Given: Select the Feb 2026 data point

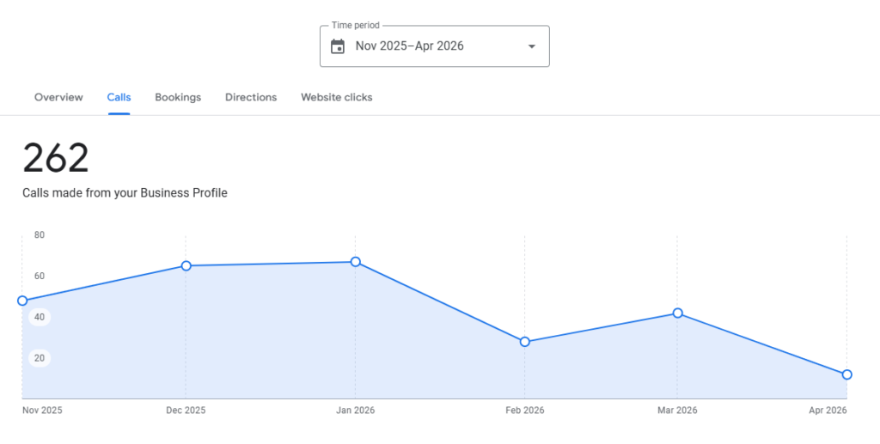Looking at the screenshot, I should [x=525, y=342].
